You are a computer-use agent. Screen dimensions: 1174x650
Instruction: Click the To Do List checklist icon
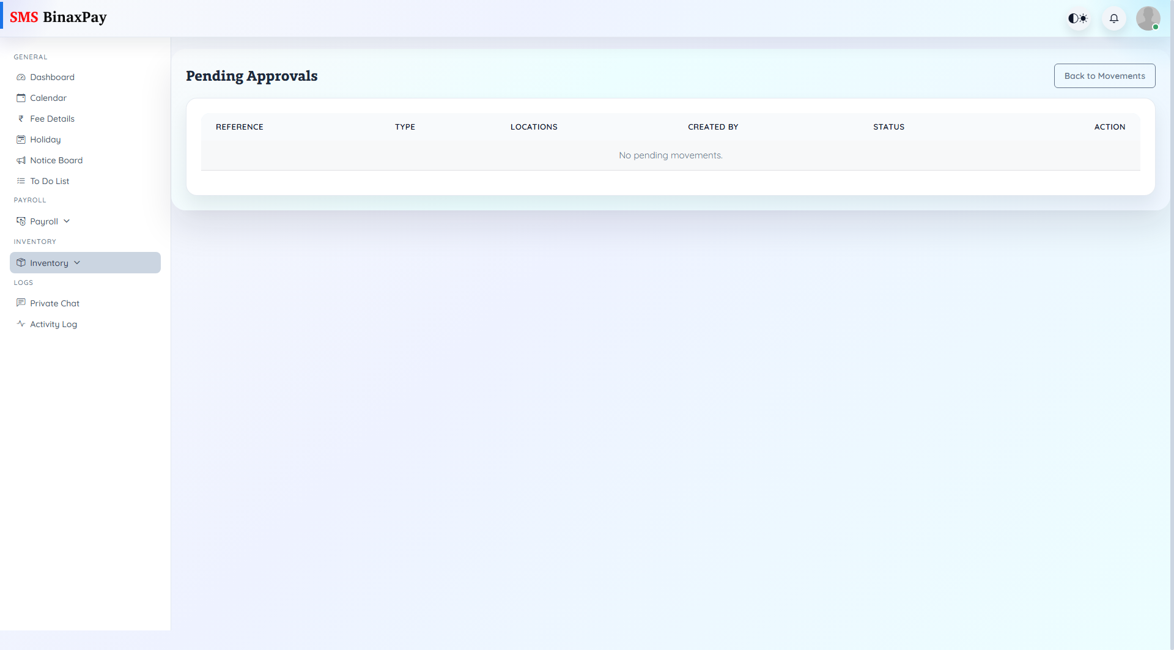[x=21, y=181]
